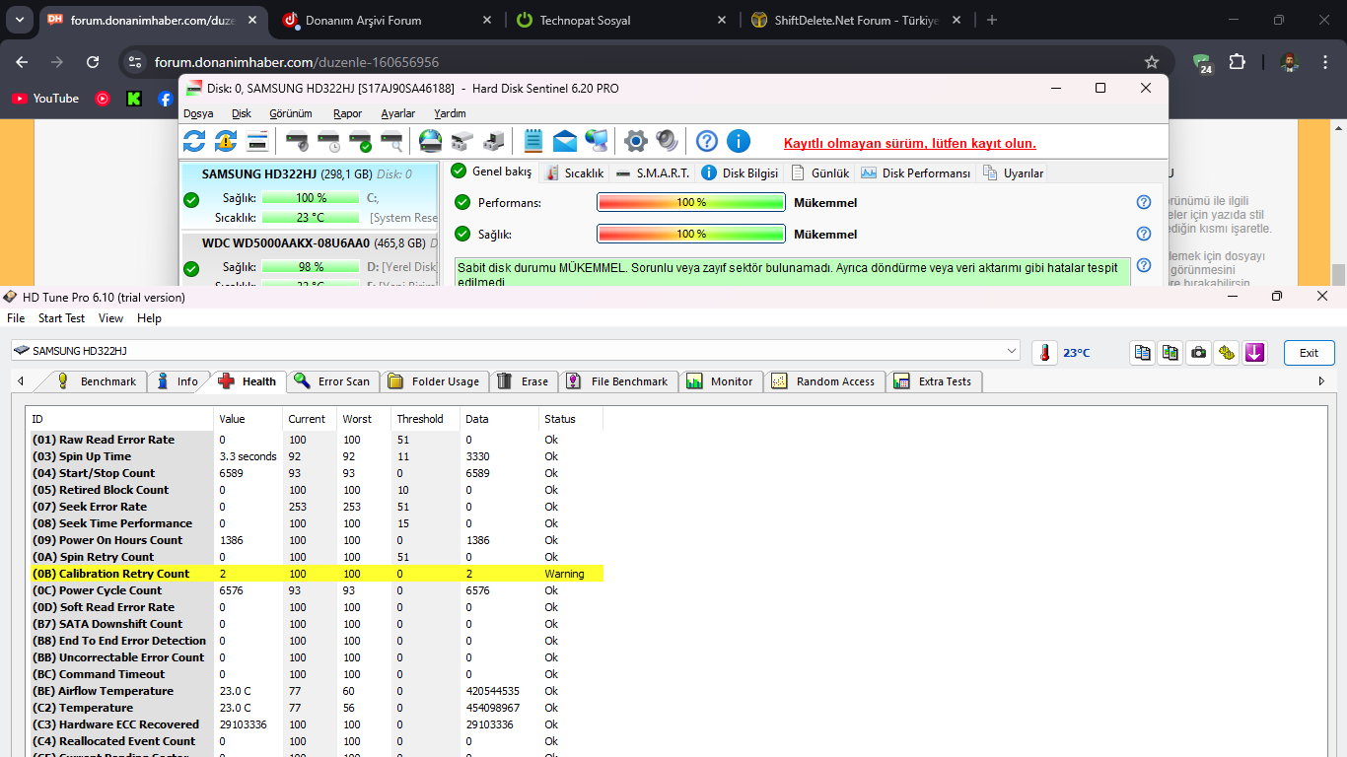Screen dimensions: 1347x757
Task: Click the thermometer temperature icon in HD Tune
Action: pyautogui.click(x=1045, y=352)
